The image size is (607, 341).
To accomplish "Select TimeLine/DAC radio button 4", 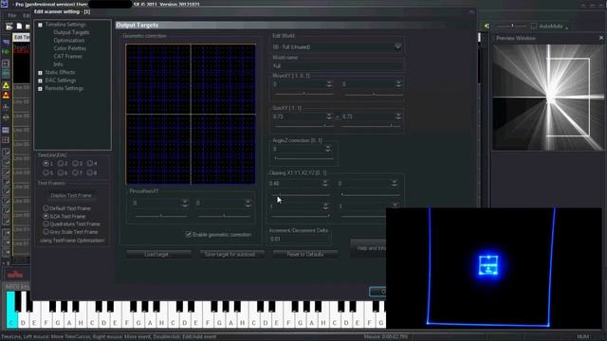I will [90, 164].
